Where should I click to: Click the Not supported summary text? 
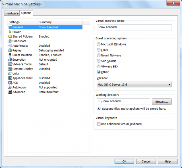(48, 87)
